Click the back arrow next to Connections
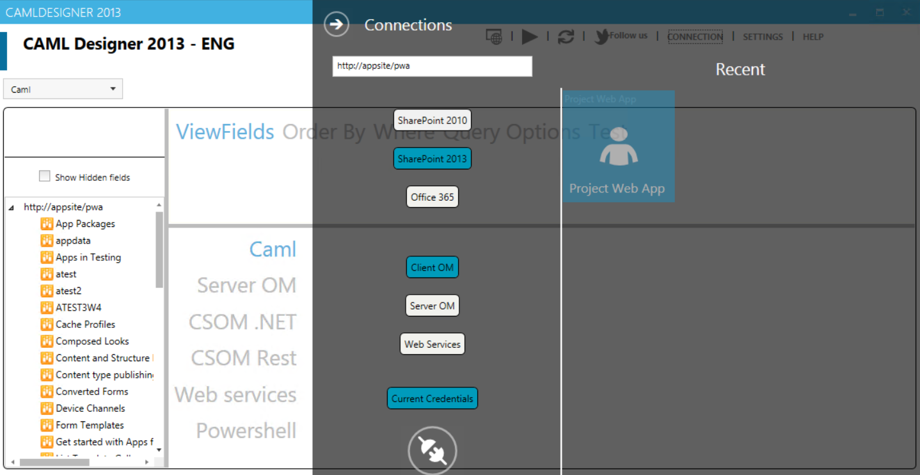Image resolution: width=920 pixels, height=475 pixels. pos(337,24)
